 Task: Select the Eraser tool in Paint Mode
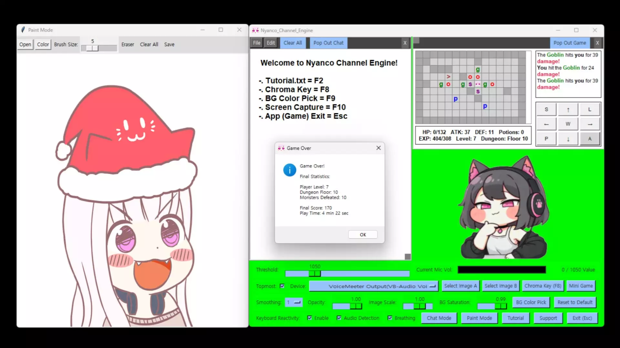point(128,44)
